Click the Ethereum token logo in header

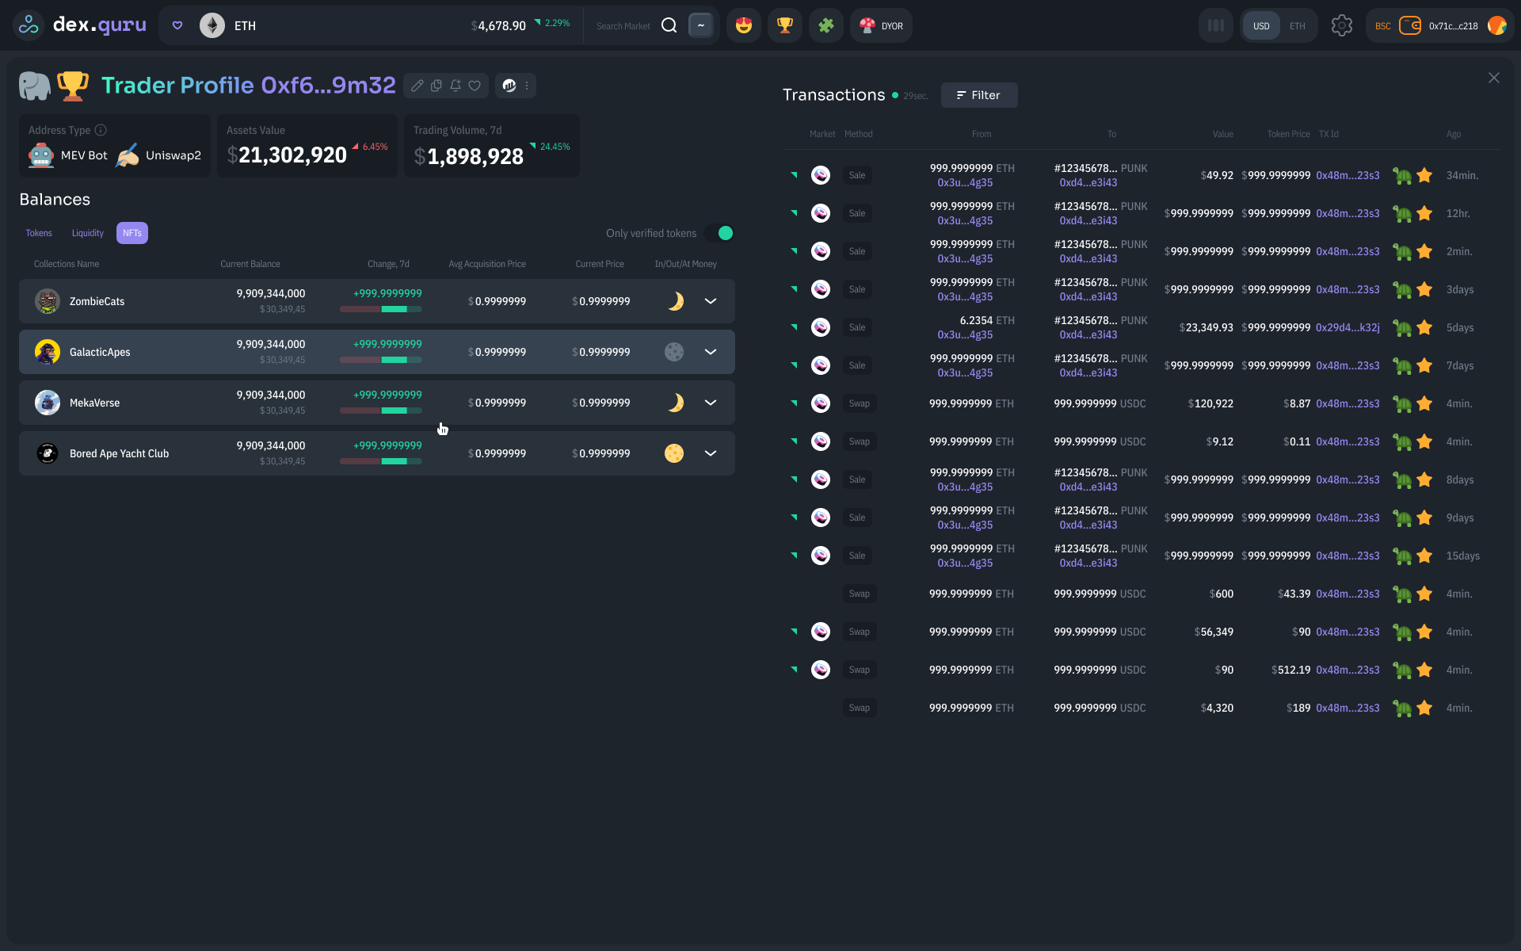[212, 25]
